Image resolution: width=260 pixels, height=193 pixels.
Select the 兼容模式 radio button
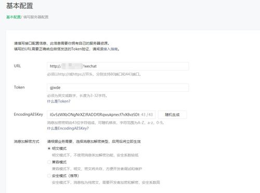(x=49, y=162)
